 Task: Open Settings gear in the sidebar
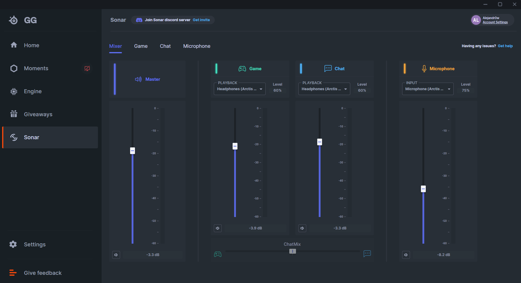[x=13, y=244]
